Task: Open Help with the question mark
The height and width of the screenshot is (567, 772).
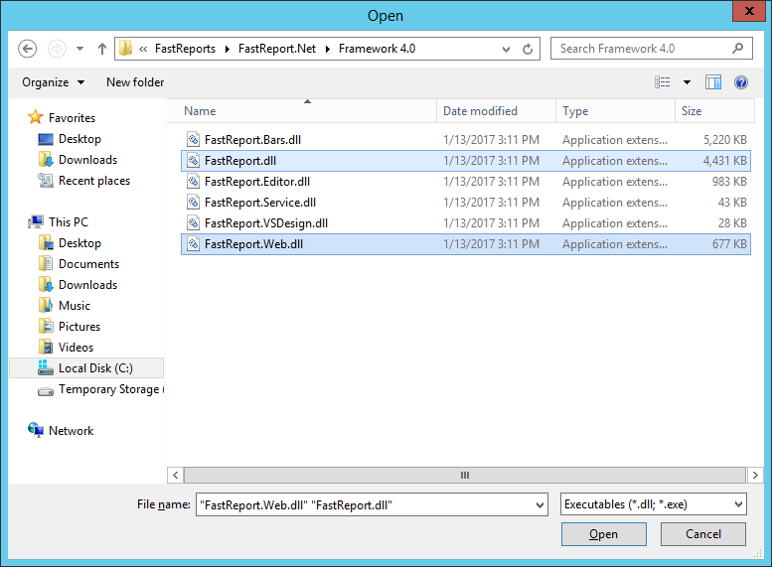Action: 741,82
